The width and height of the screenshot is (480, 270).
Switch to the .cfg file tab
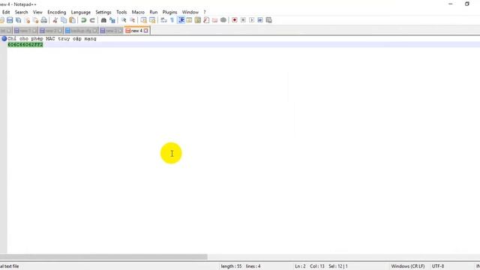[x=81, y=31]
